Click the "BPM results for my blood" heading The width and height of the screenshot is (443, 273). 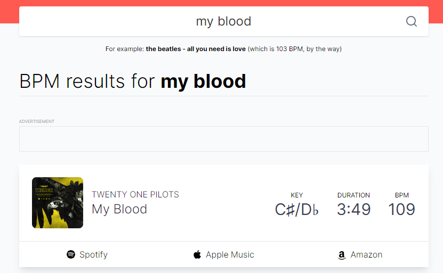coord(133,81)
